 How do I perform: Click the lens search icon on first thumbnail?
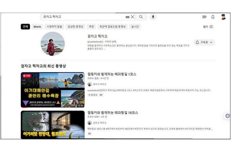click(81, 76)
